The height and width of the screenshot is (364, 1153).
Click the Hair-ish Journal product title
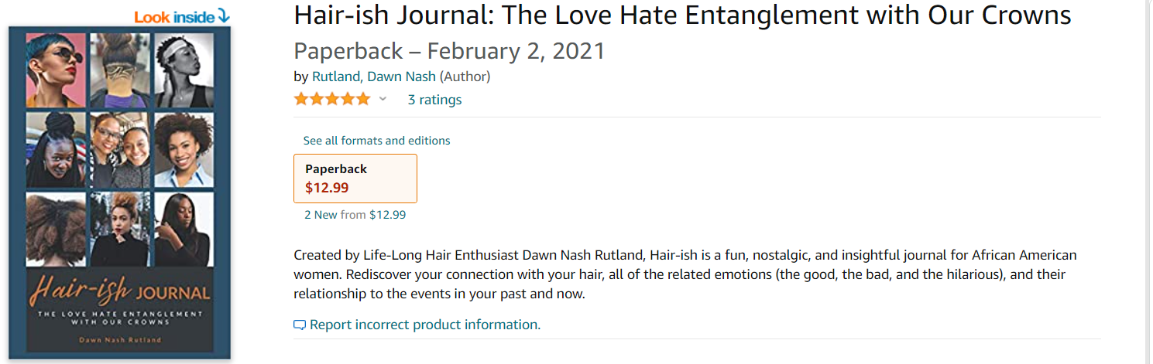coord(682,16)
